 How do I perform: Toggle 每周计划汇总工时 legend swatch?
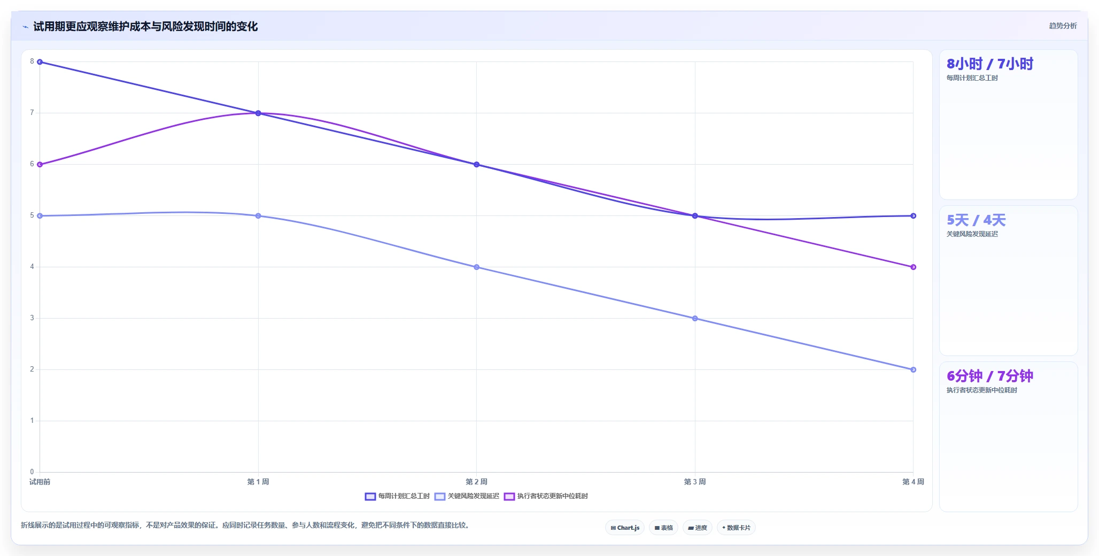pos(370,497)
